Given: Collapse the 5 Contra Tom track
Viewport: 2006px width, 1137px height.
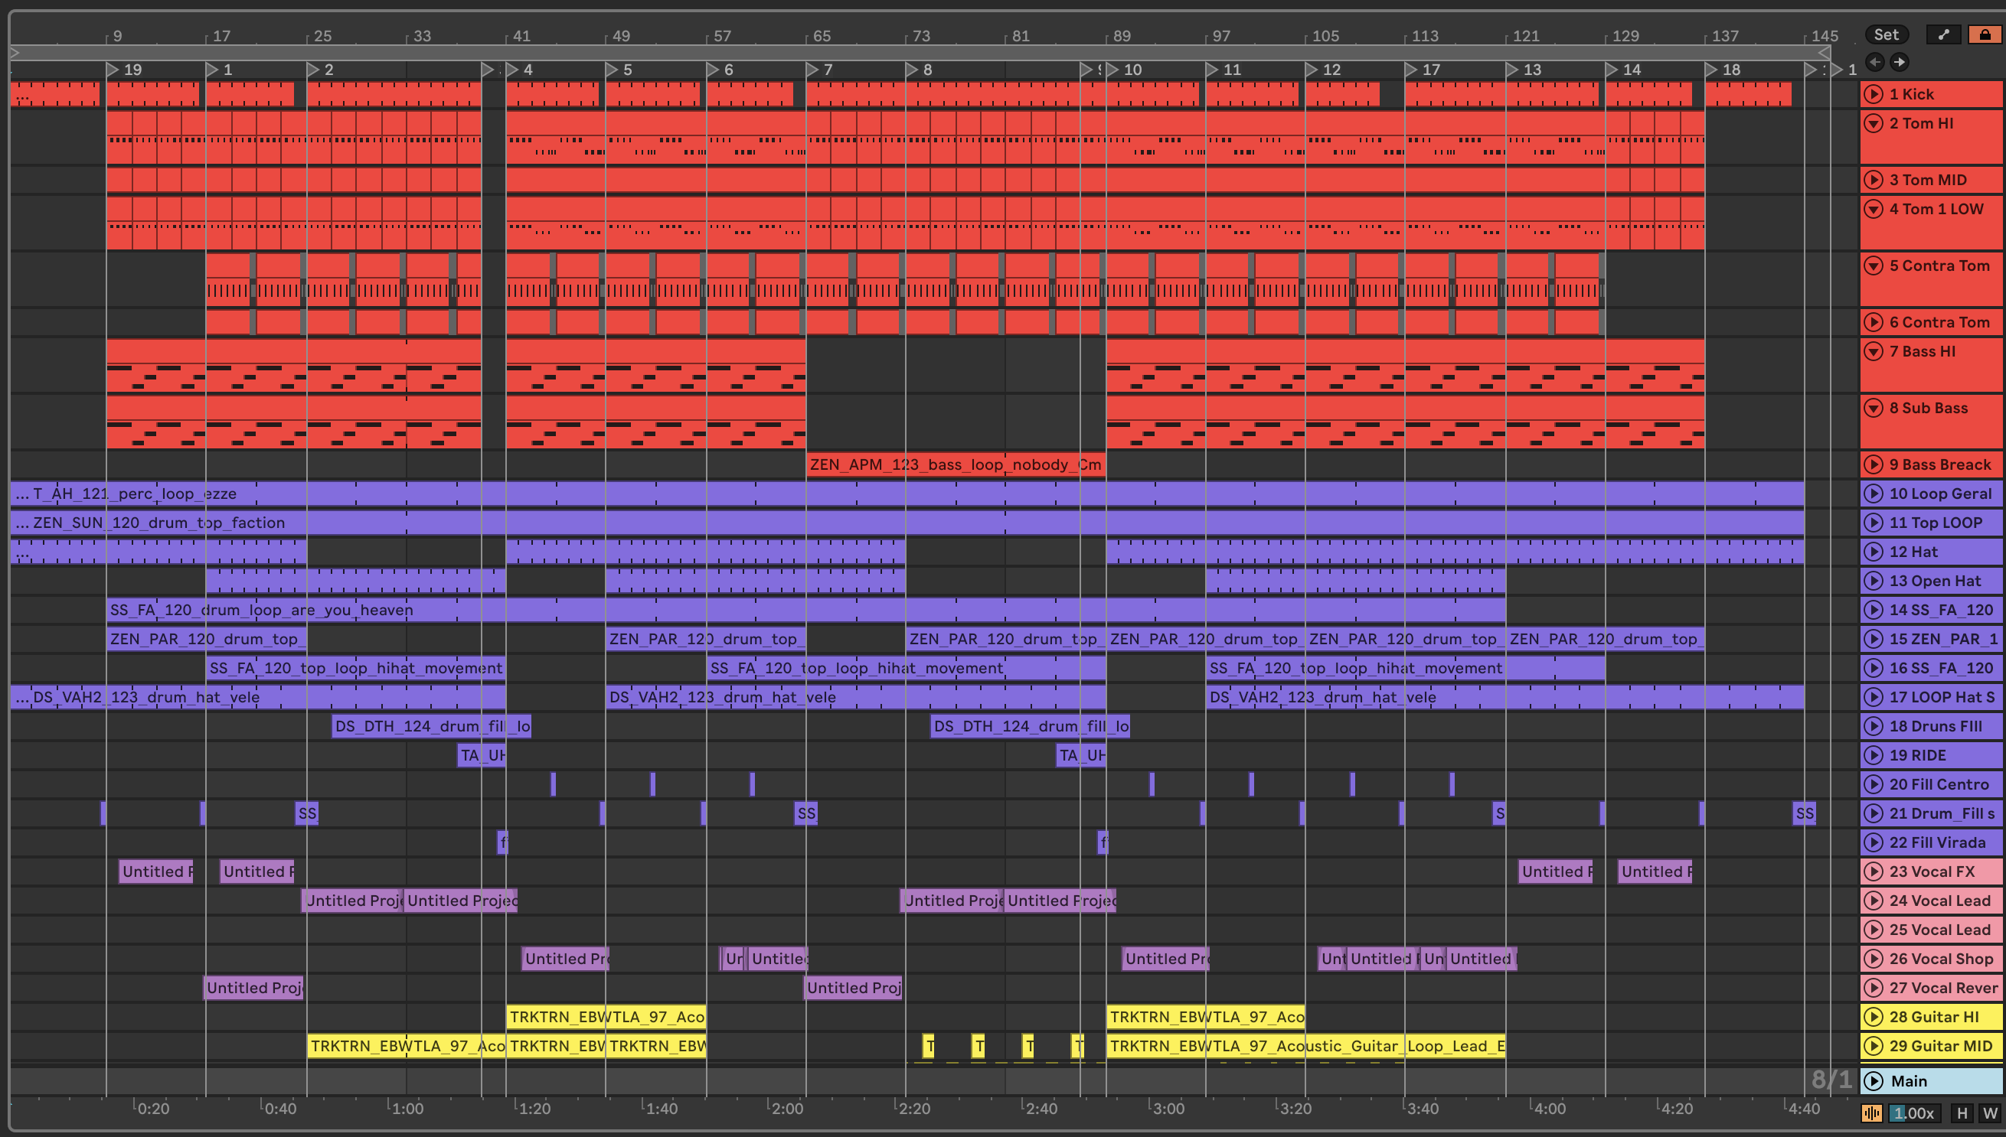Looking at the screenshot, I should point(1874,266).
